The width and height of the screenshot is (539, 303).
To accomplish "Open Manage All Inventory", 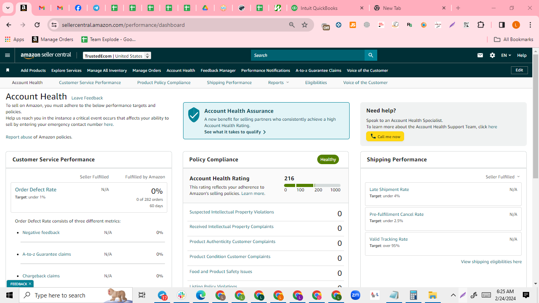I will coord(107,70).
